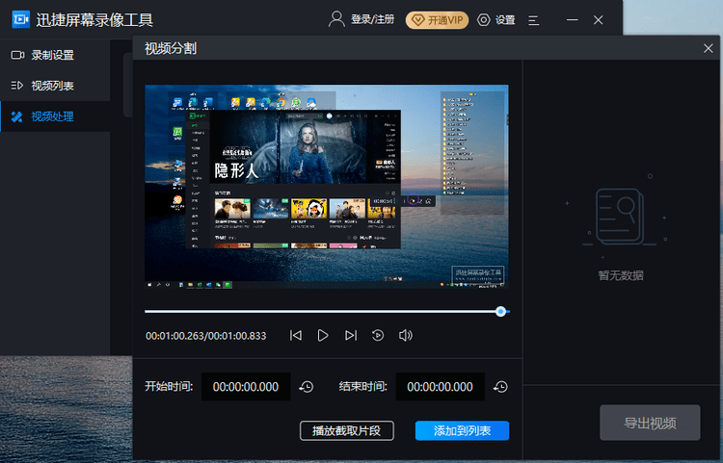Set end time with clock icon
Screen dimensions: 723x463
(500, 387)
